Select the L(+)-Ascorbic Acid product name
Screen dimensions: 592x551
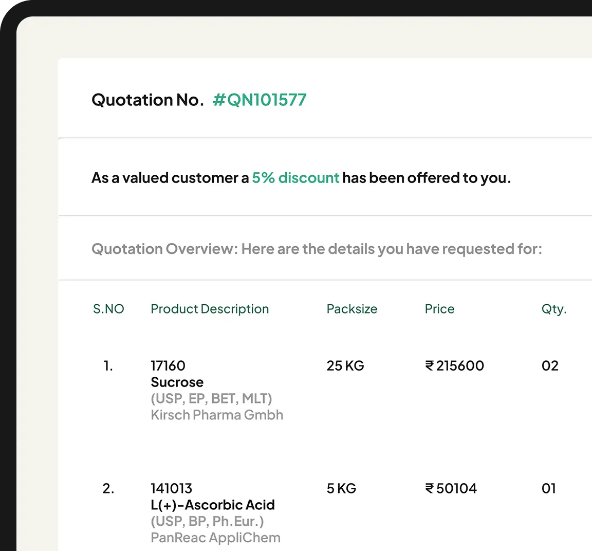pos(213,505)
